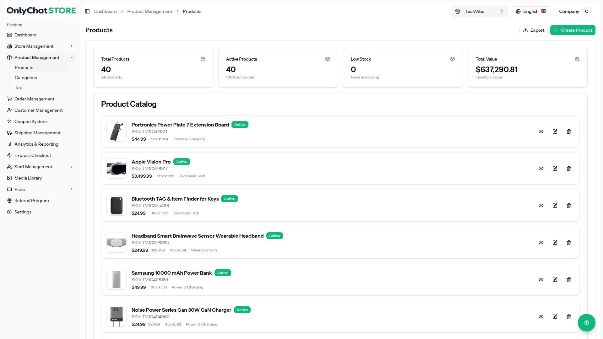Open the English language dropdown
603x339 pixels.
tap(531, 11)
